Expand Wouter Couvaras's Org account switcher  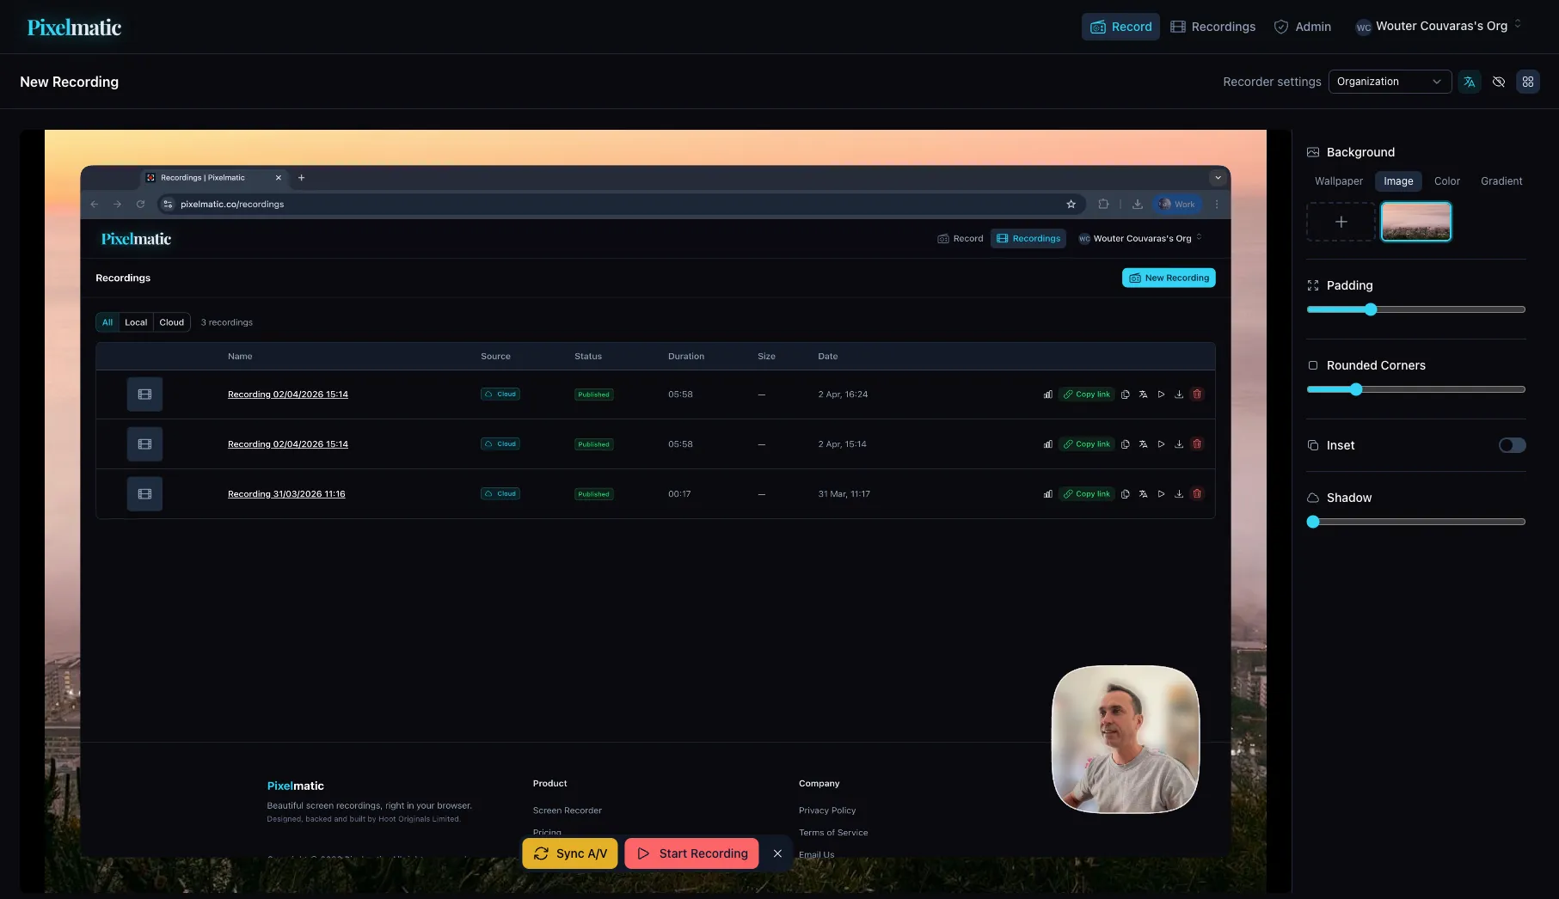[x=1438, y=26]
